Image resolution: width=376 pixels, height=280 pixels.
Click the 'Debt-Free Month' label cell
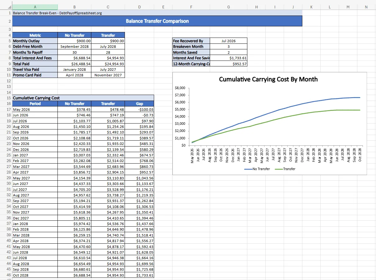pyautogui.click(x=35, y=47)
